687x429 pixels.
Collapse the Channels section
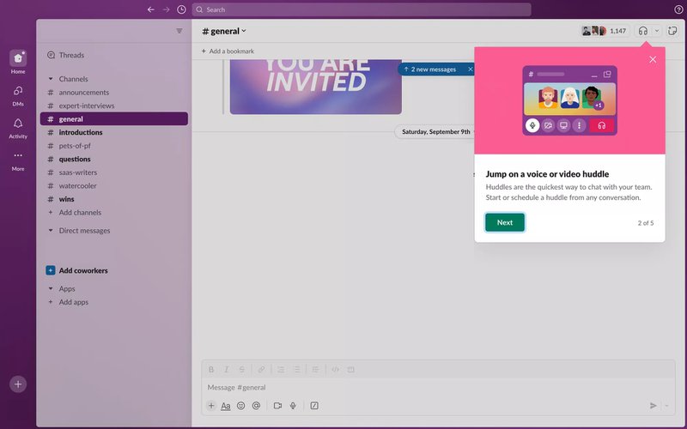50,79
